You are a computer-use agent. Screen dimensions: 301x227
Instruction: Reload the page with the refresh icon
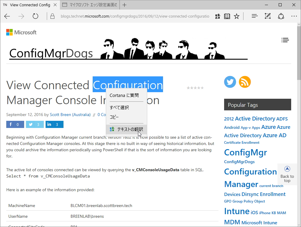[35, 16]
